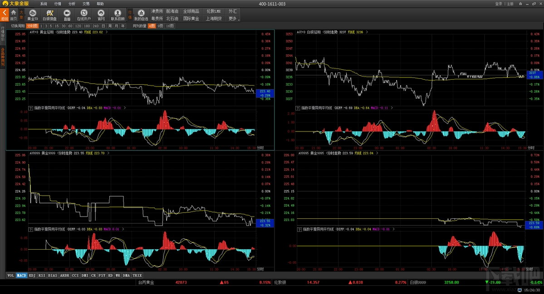Screen dimensions: 544x294
Task: Switch period to 1 minute
Action: click(41, 26)
